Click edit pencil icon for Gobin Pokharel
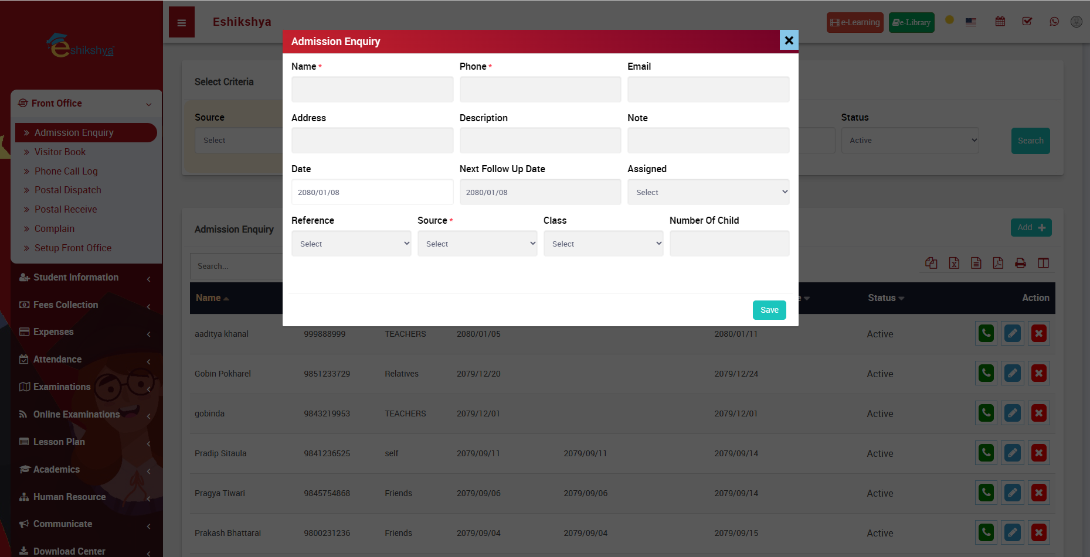The width and height of the screenshot is (1090, 557). point(1013,374)
